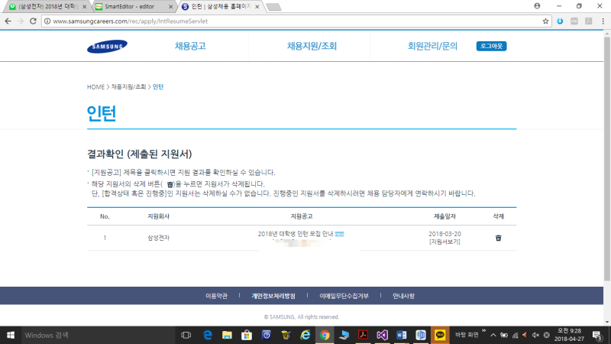
Task: Bookmark this page with star icon
Action: (x=545, y=21)
